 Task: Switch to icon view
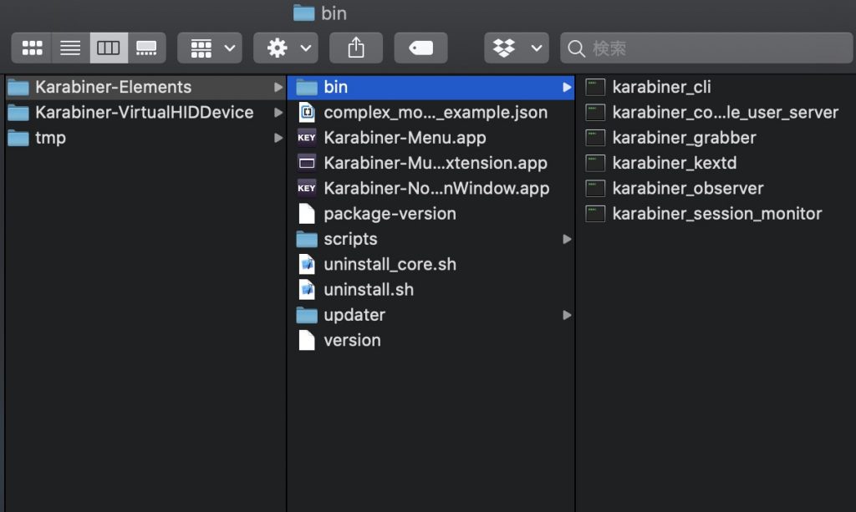point(33,48)
